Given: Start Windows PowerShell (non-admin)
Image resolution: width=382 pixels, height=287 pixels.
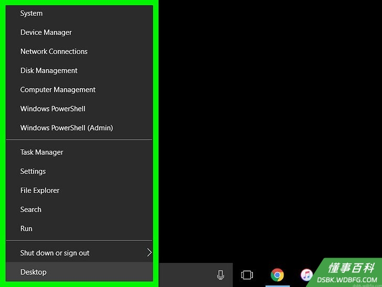Looking at the screenshot, I should (79, 109).
